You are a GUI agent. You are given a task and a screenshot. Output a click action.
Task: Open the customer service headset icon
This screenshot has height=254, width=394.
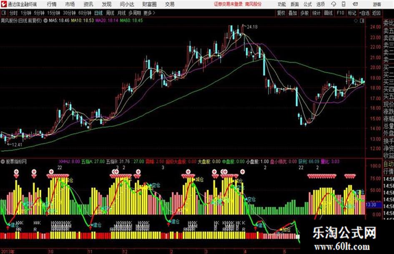(334, 4)
